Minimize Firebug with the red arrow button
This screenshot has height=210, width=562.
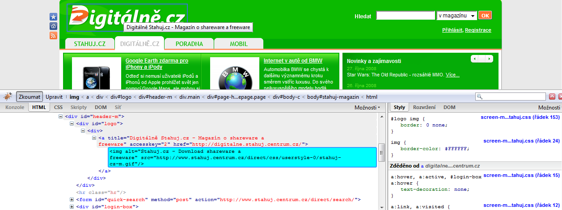552,97
